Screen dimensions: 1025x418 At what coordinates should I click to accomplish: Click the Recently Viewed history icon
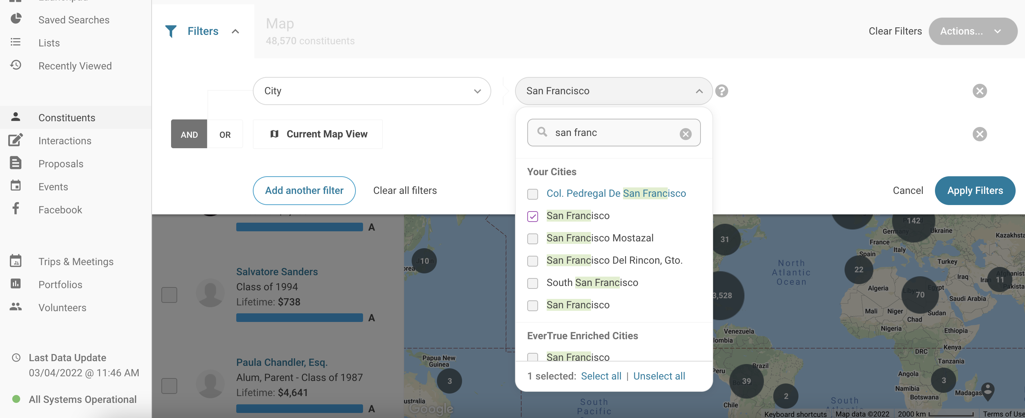point(16,65)
